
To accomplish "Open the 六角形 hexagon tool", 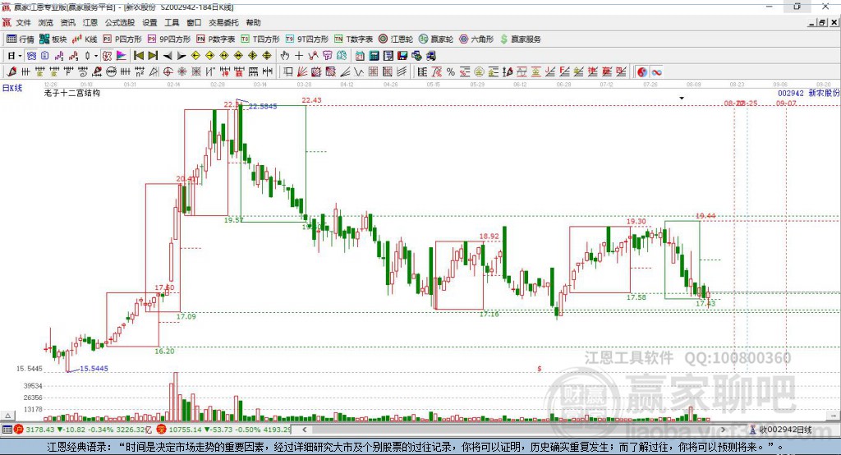I will pyautogui.click(x=476, y=39).
